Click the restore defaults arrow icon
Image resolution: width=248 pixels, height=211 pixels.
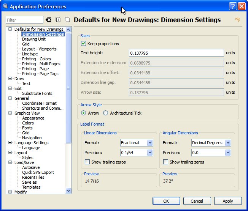point(238,20)
